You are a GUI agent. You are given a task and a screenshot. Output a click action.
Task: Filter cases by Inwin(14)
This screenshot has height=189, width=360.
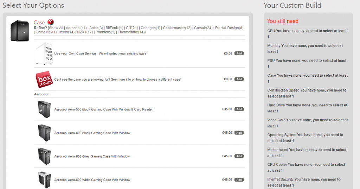tap(67, 32)
